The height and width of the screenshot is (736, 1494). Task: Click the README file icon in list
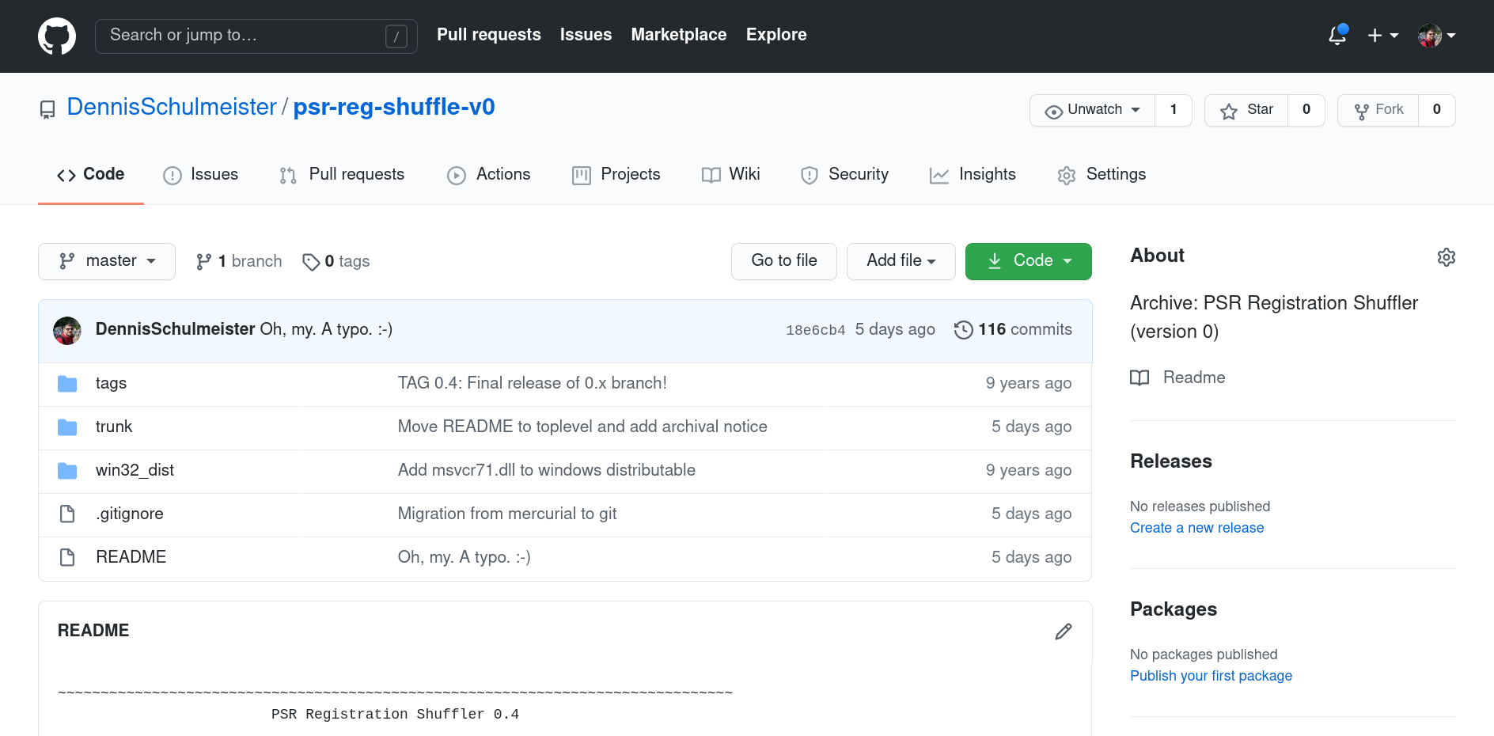pos(67,557)
